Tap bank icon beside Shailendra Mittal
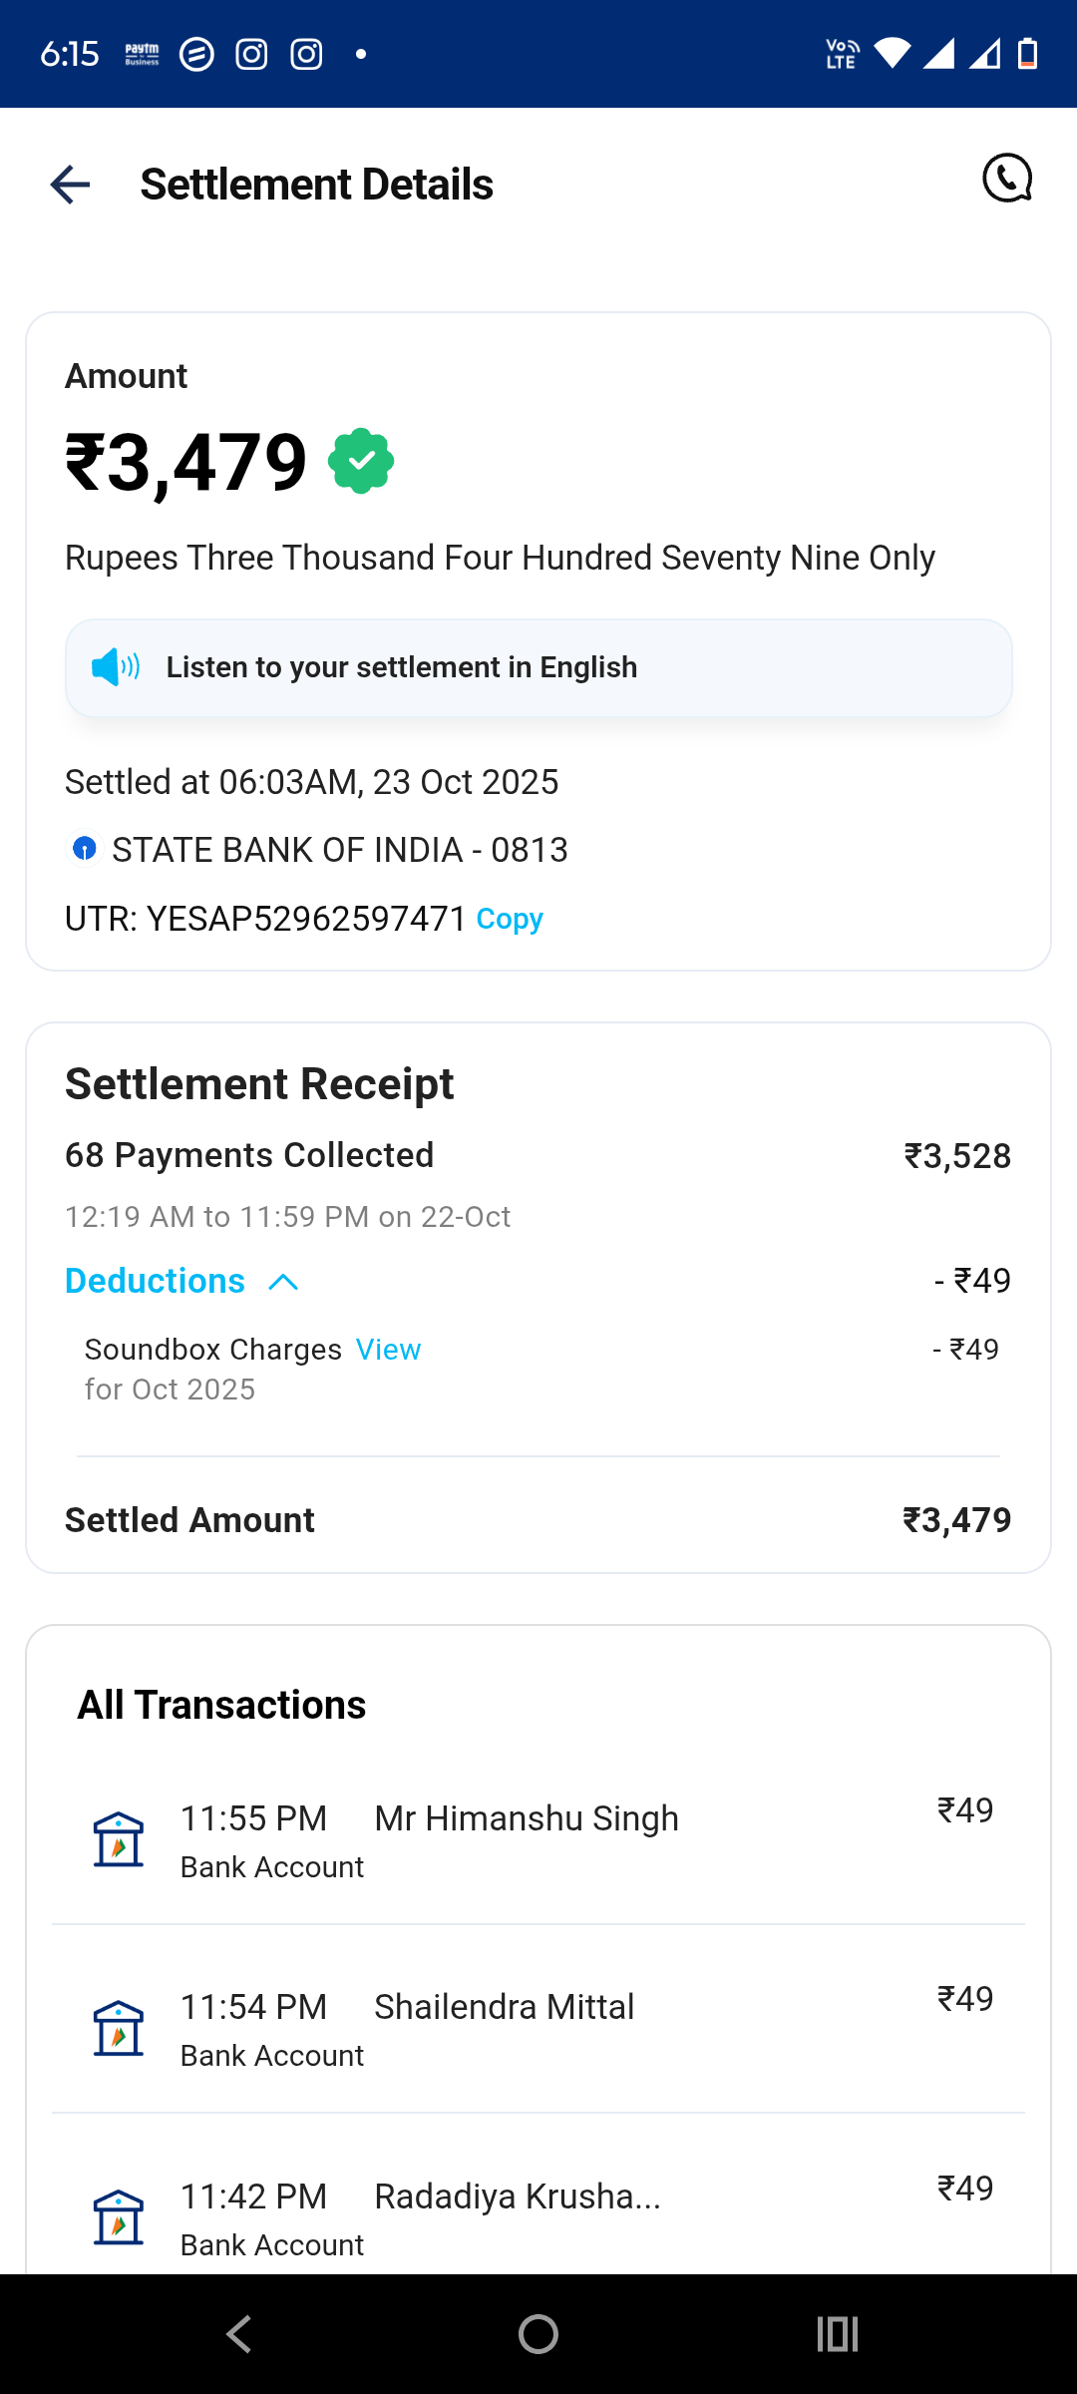The width and height of the screenshot is (1077, 2394). pos(119,2028)
